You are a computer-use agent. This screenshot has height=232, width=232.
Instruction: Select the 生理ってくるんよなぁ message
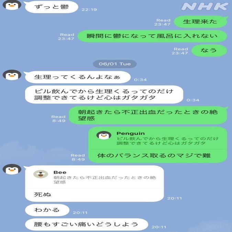pyautogui.click(x=78, y=77)
